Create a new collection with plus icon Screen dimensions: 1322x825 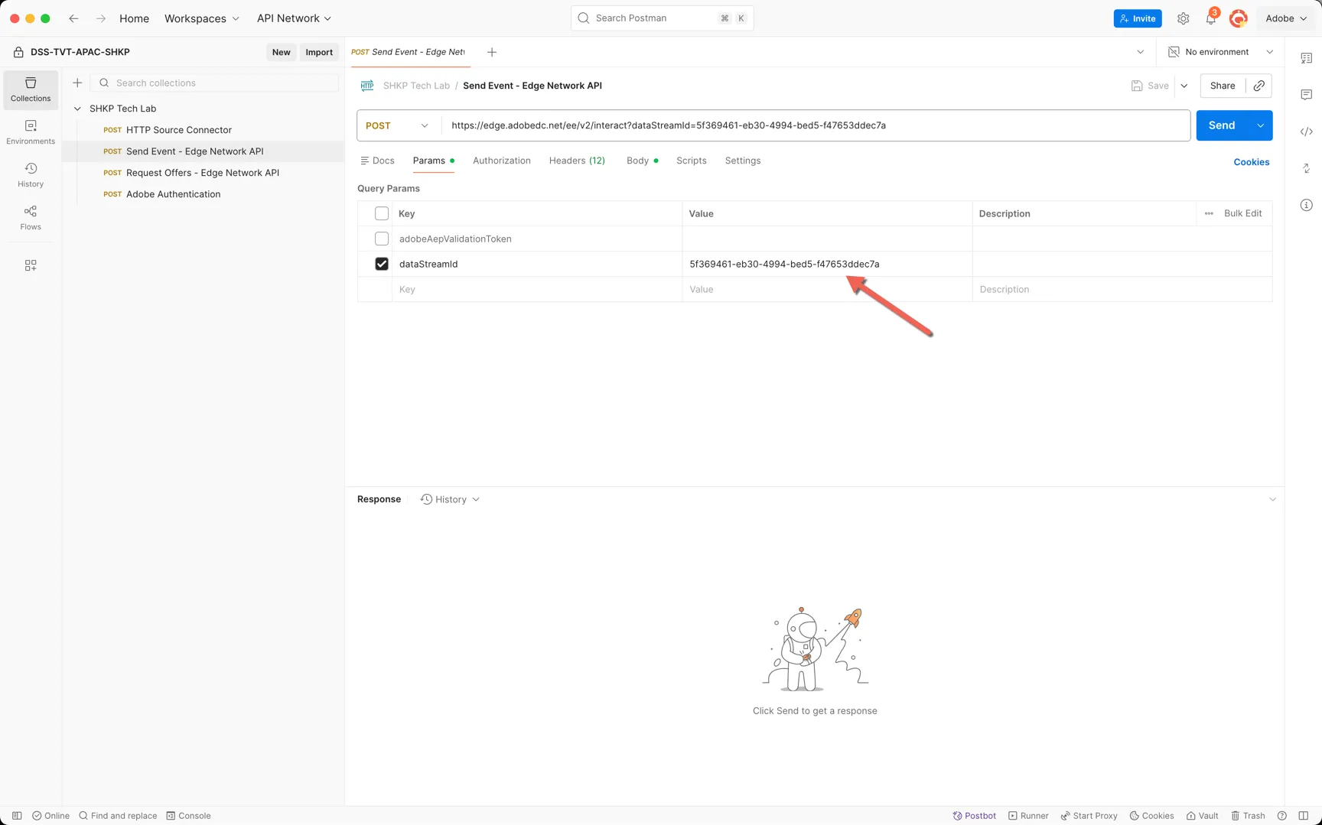tap(77, 83)
